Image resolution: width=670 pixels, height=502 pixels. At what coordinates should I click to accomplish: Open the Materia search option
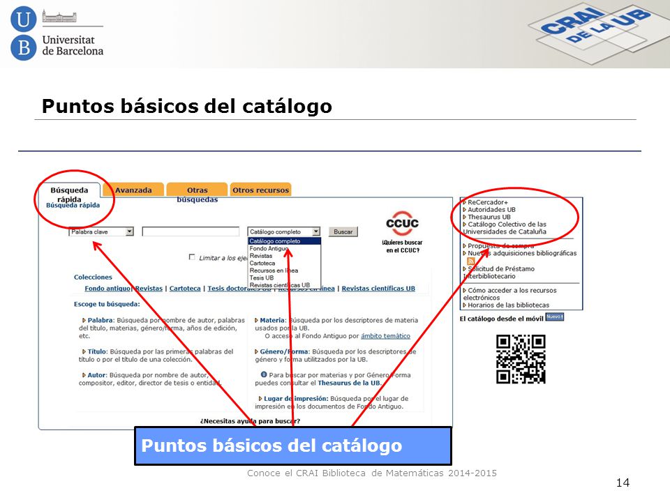(x=272, y=320)
